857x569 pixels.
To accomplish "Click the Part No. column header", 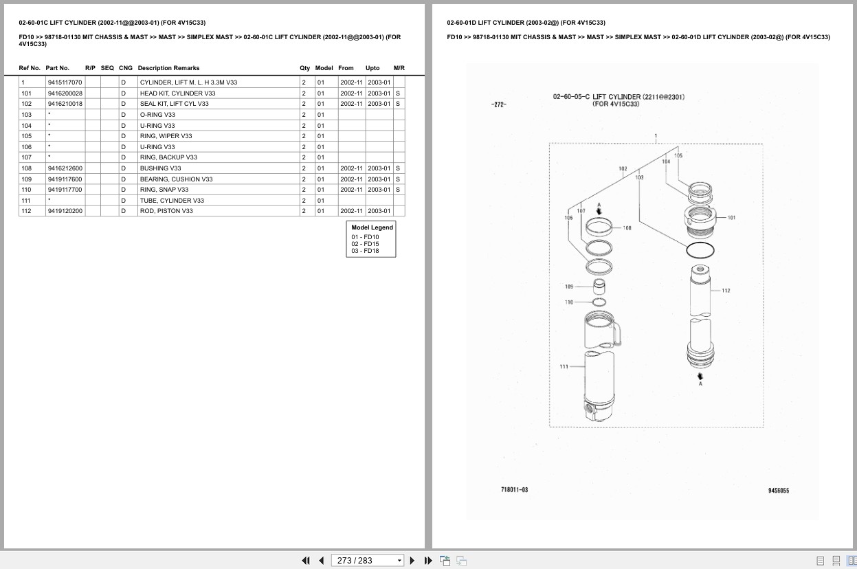I will point(58,68).
